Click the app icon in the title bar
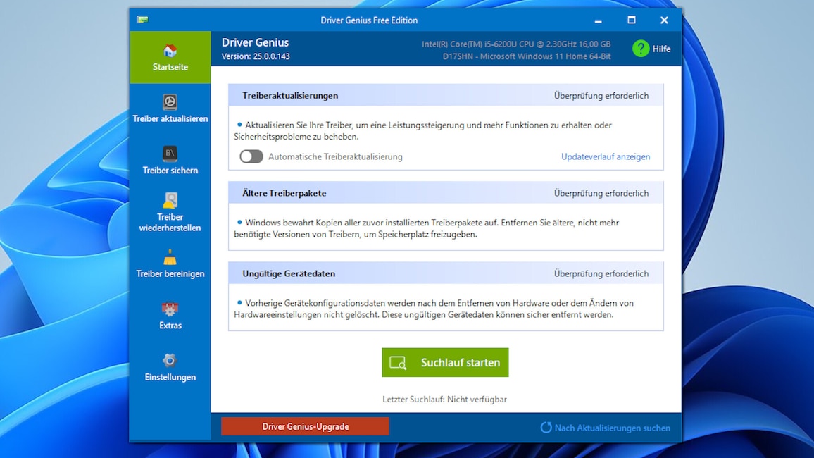814x458 pixels. tap(143, 20)
